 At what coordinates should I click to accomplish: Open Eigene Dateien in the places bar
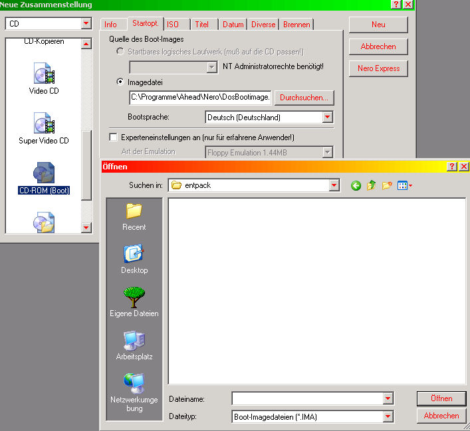coord(134,302)
